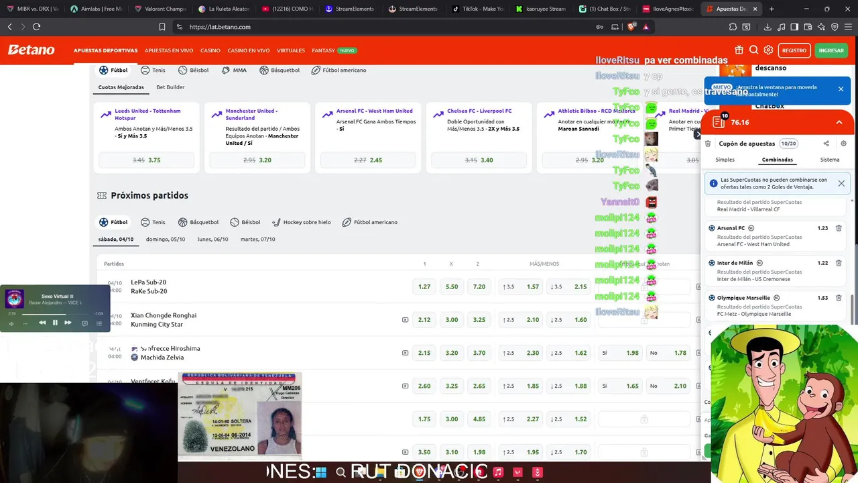Pause the Sexo Virtual track
858x483 pixels.
[55, 323]
